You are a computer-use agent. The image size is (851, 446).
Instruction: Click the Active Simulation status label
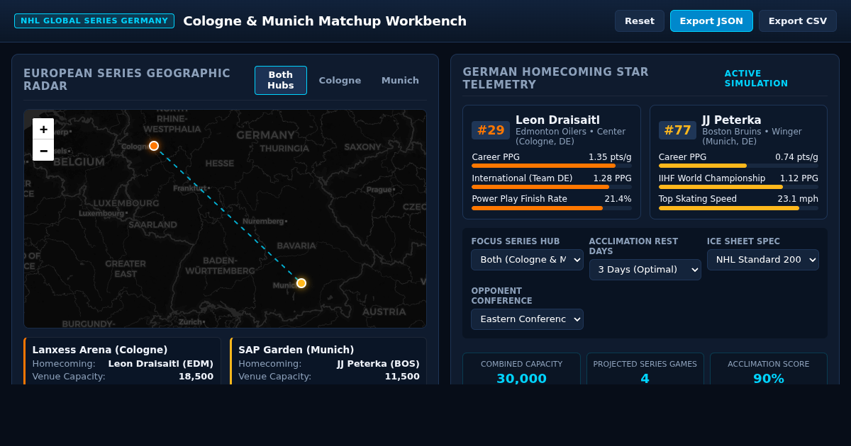point(756,79)
